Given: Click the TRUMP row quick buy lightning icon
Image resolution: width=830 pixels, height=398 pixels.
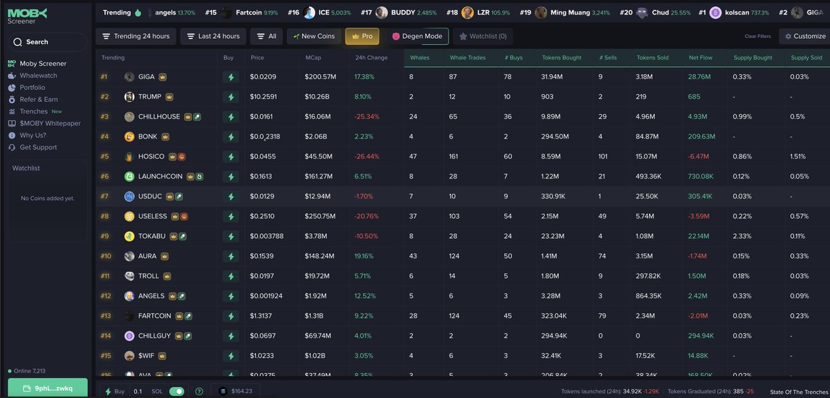Looking at the screenshot, I should (231, 97).
